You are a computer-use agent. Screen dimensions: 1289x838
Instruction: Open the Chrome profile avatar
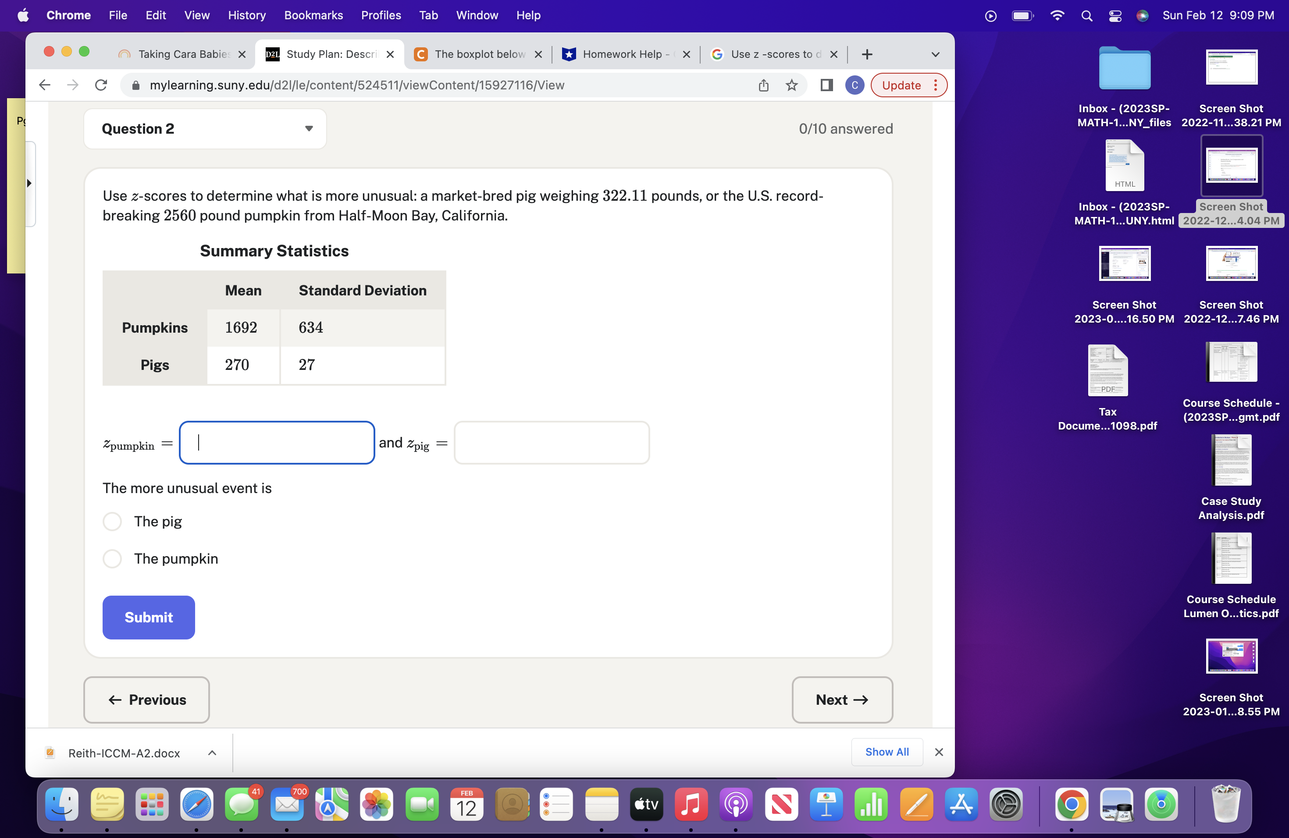pyautogui.click(x=854, y=85)
